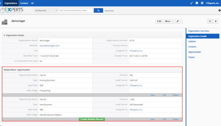Open the More actions dropdown

(x=169, y=21)
